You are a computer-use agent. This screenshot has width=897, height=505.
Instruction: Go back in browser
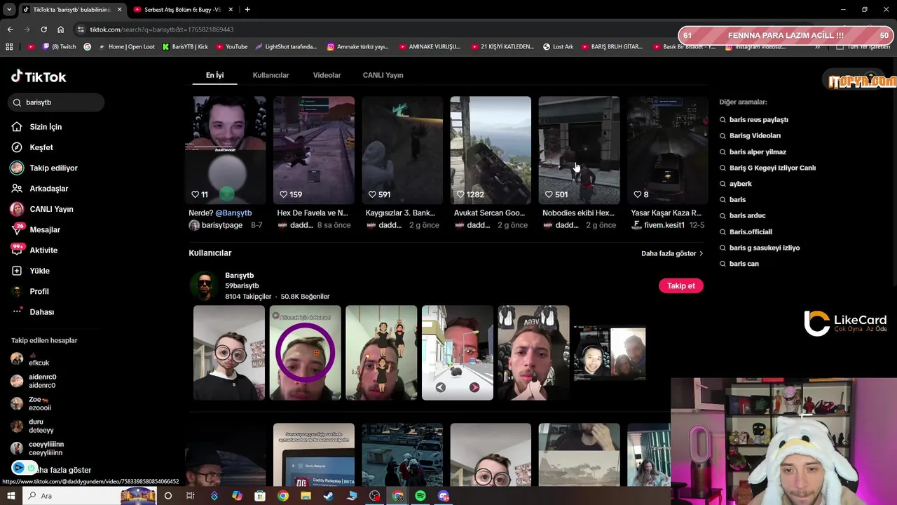click(10, 29)
